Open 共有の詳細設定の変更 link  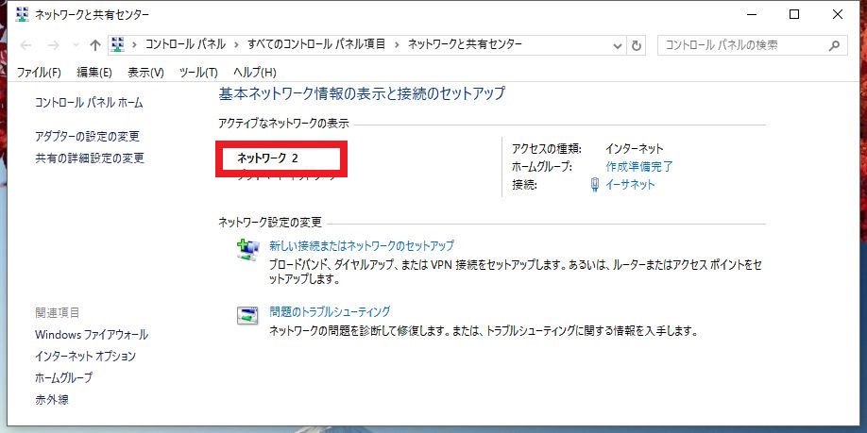click(x=90, y=158)
